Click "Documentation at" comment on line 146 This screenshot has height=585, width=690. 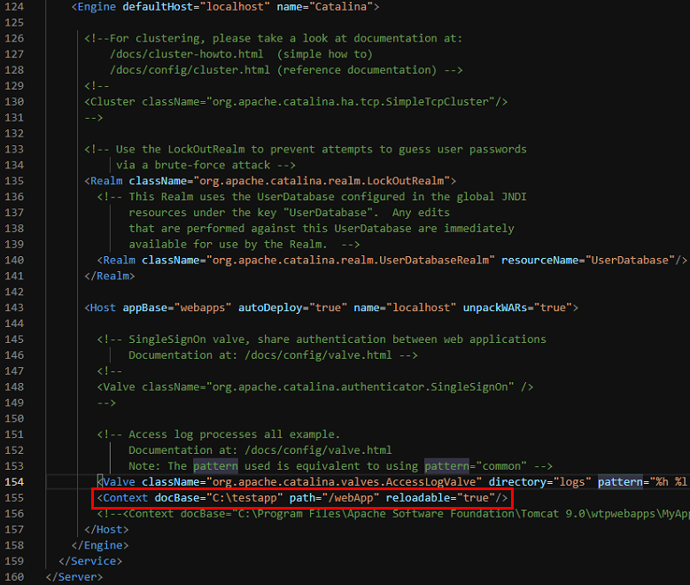[x=274, y=355]
